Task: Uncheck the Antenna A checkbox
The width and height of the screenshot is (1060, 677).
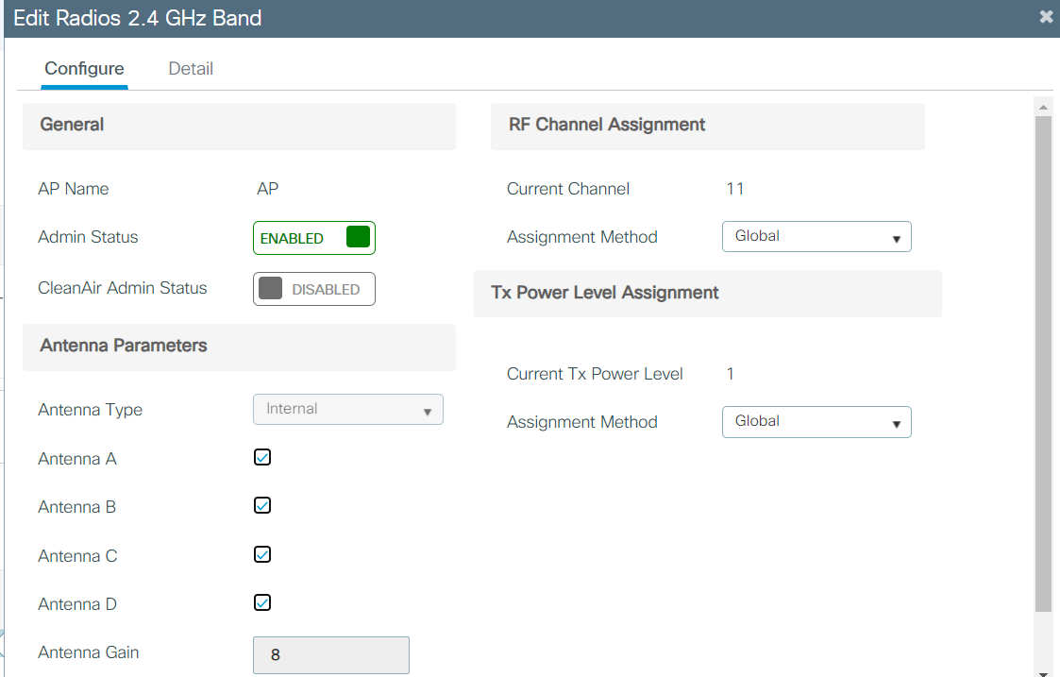Action: [x=261, y=457]
